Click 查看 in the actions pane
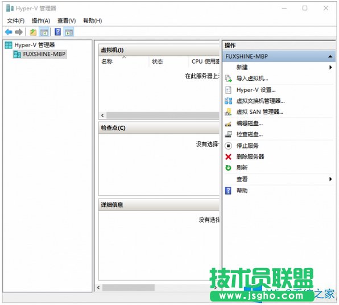 click(x=242, y=179)
